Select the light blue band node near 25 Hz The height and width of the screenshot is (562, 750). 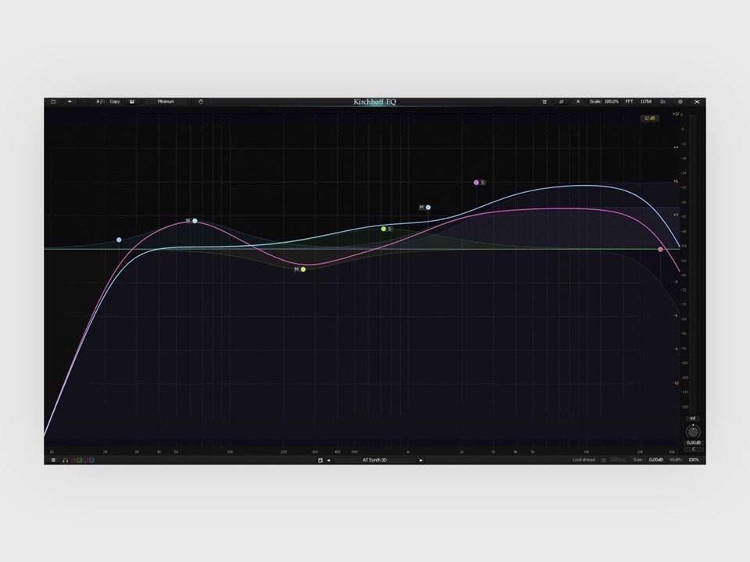point(119,240)
